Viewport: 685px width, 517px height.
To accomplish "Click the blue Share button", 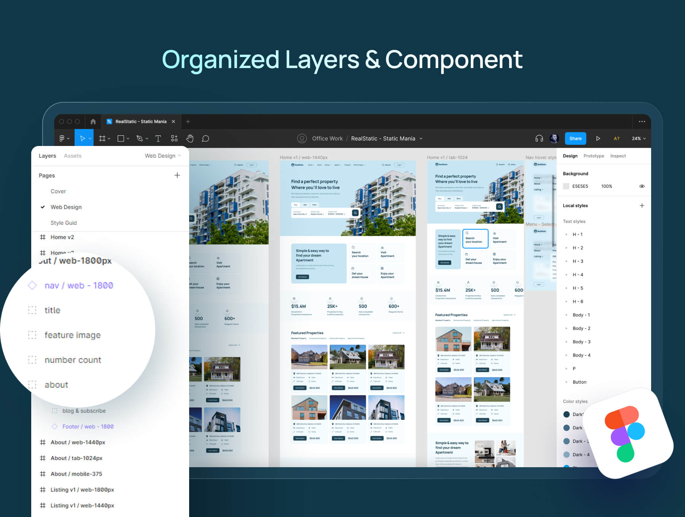I will [x=575, y=139].
